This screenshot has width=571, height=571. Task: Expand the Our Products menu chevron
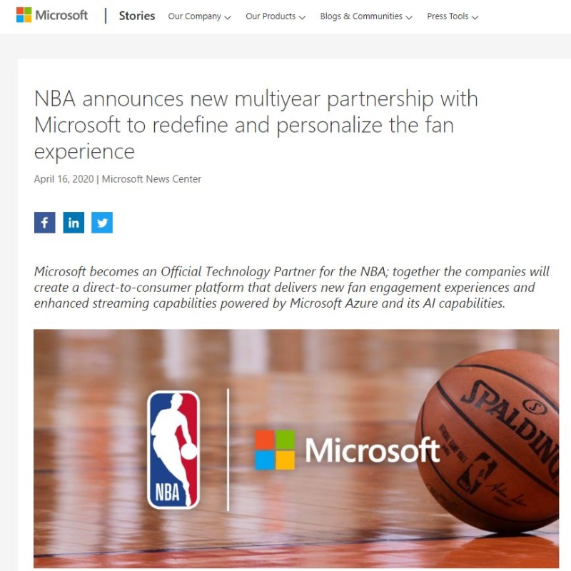tap(302, 17)
